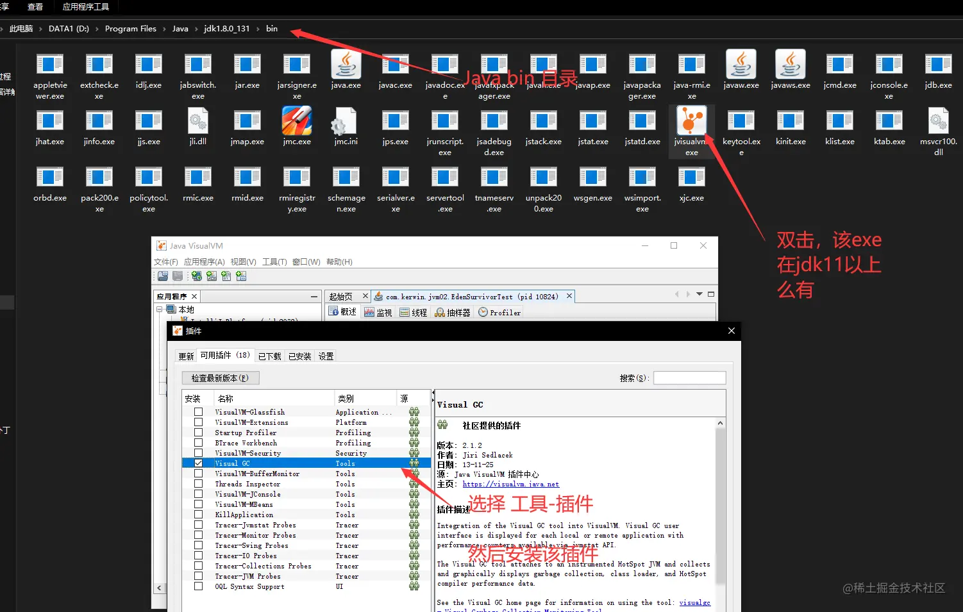963x612 pixels.
Task: Expand the breadcrumb chevron after Program Files
Action: point(164,29)
